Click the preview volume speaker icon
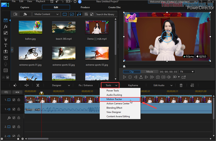Image resolution: width=216 pixels, height=141 pixels. point(168,77)
